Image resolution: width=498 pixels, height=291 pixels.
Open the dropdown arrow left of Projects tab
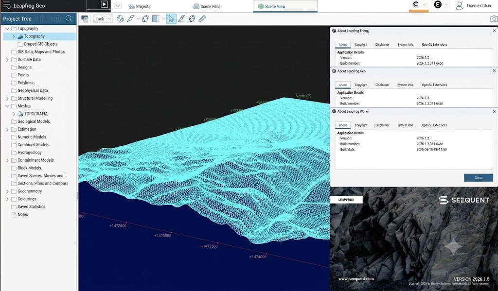118,6
